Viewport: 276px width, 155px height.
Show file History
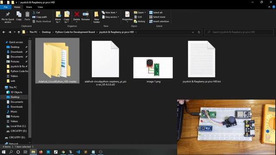click(140, 21)
